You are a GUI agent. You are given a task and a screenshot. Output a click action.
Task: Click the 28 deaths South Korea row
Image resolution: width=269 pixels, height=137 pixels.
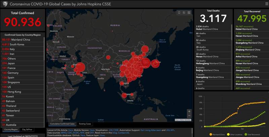tap(213, 48)
